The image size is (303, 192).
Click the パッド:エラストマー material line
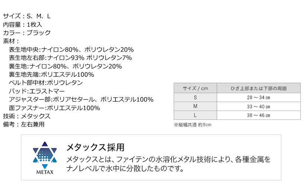[37, 91]
